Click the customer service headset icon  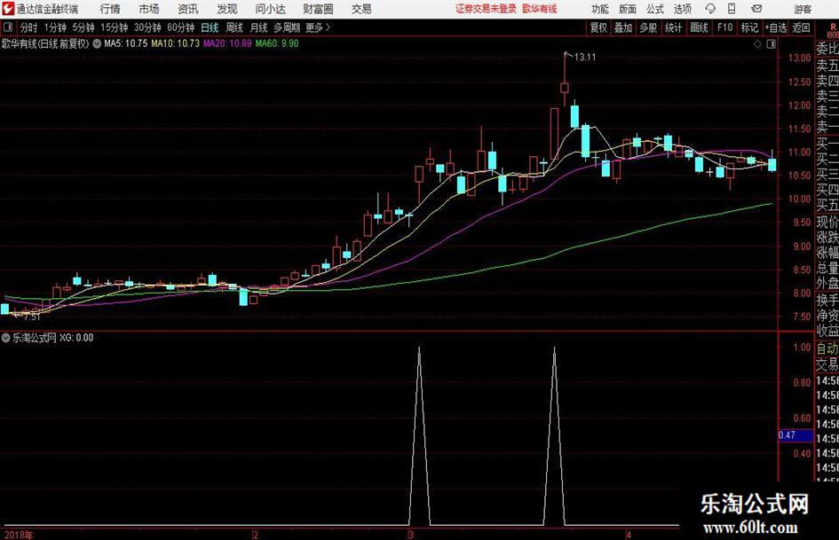(710, 9)
